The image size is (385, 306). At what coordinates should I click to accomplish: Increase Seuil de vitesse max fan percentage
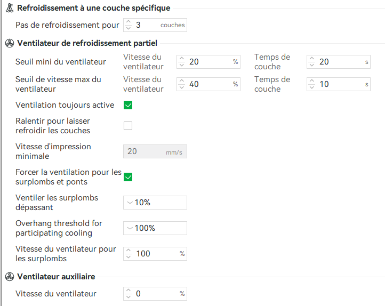pos(181,81)
